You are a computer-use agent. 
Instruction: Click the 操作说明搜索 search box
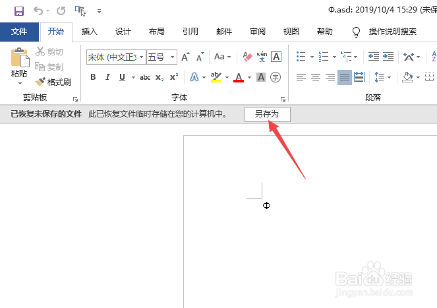[x=393, y=32]
